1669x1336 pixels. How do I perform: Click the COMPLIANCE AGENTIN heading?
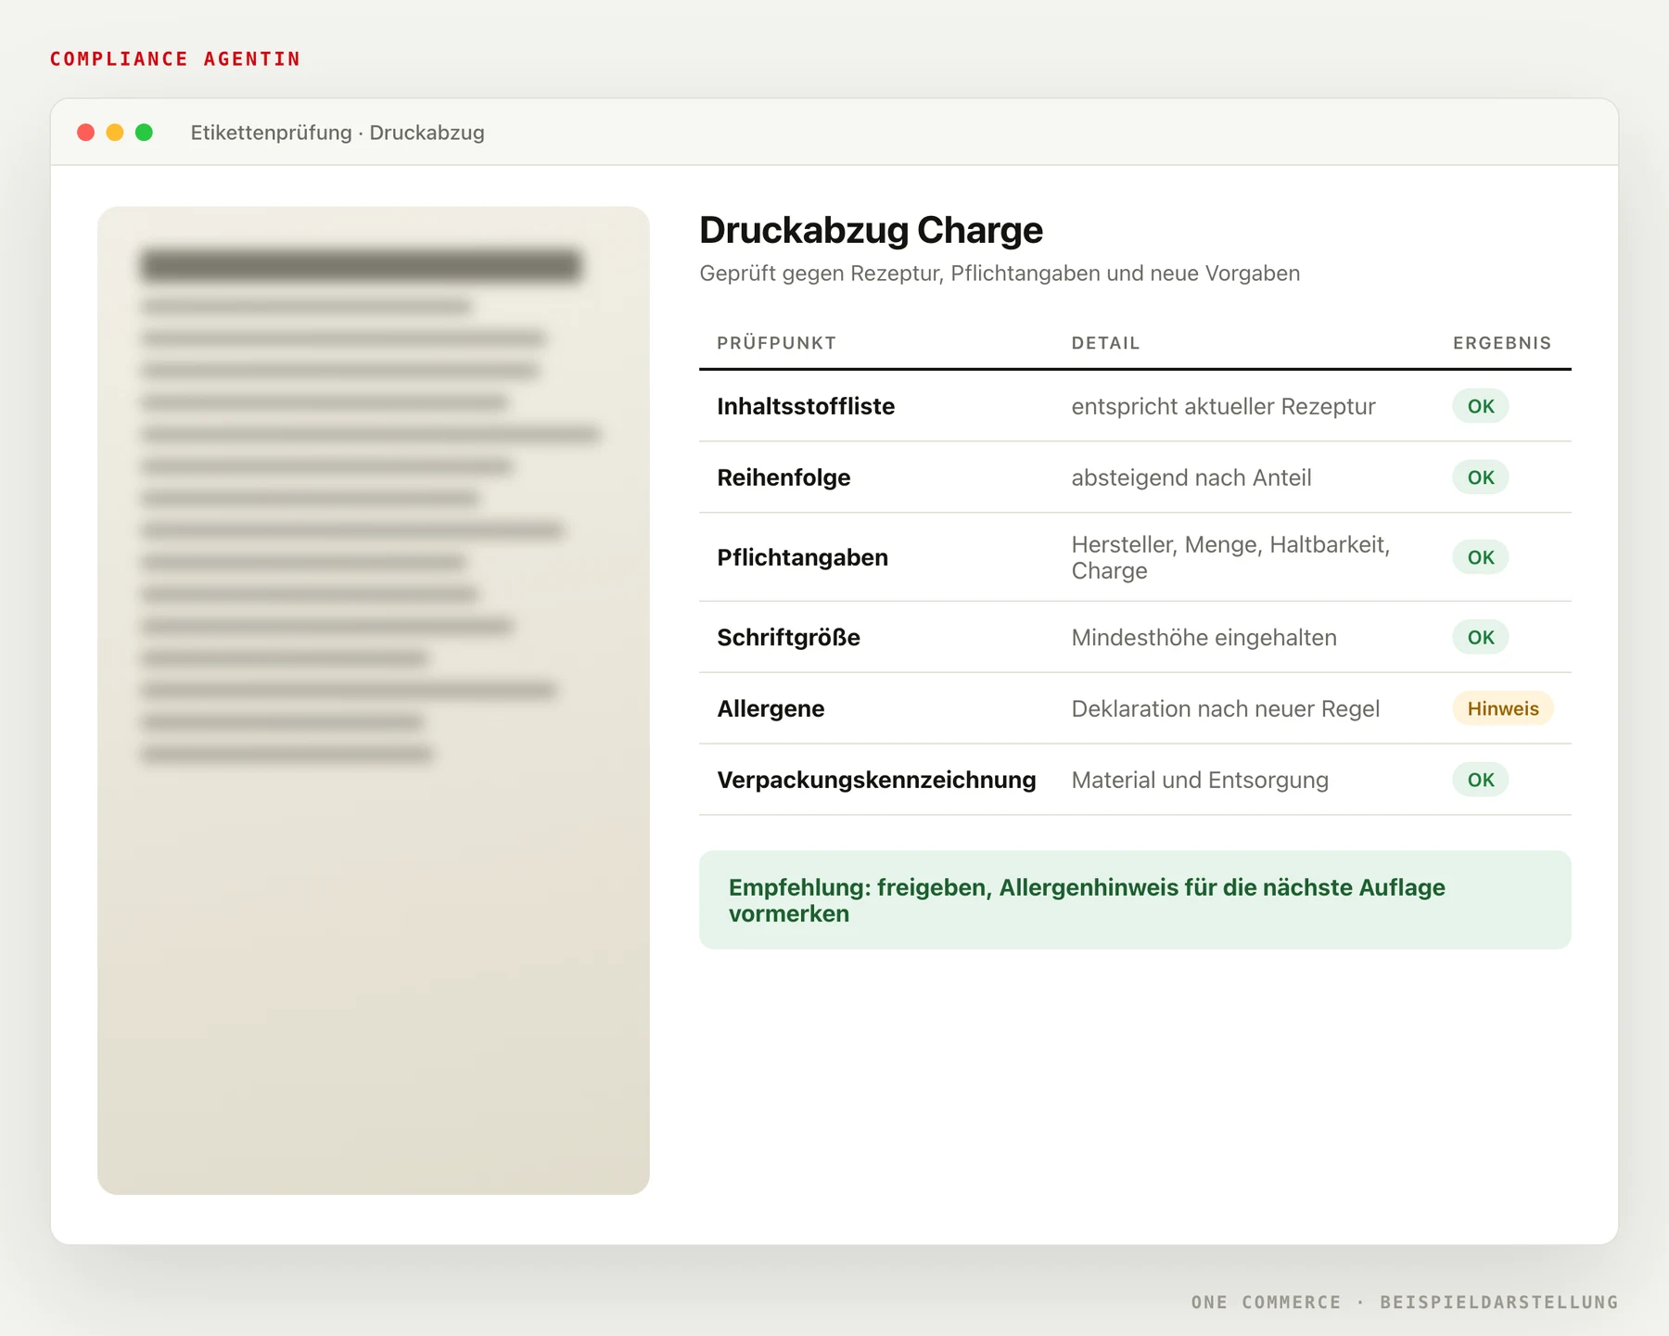[x=175, y=59]
